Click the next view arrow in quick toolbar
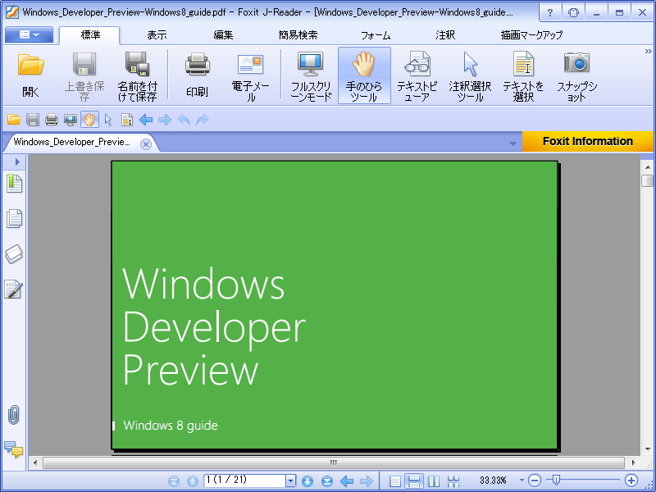 165,120
